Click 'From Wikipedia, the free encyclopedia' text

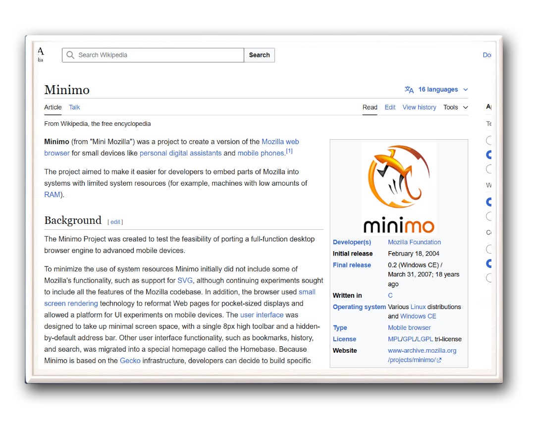tap(97, 124)
